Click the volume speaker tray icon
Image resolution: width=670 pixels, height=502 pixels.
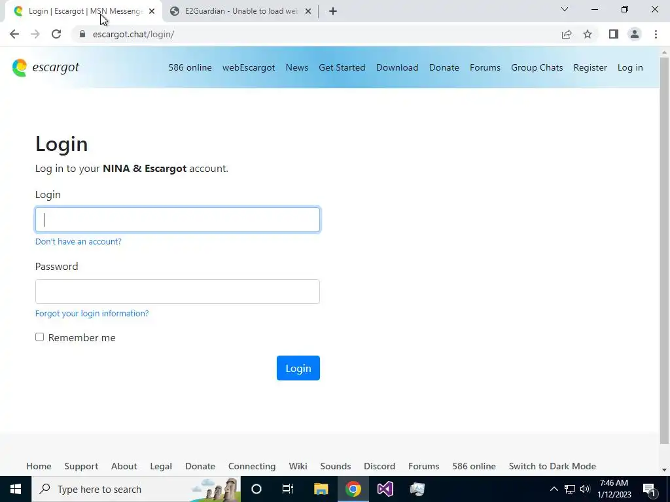pos(585,489)
